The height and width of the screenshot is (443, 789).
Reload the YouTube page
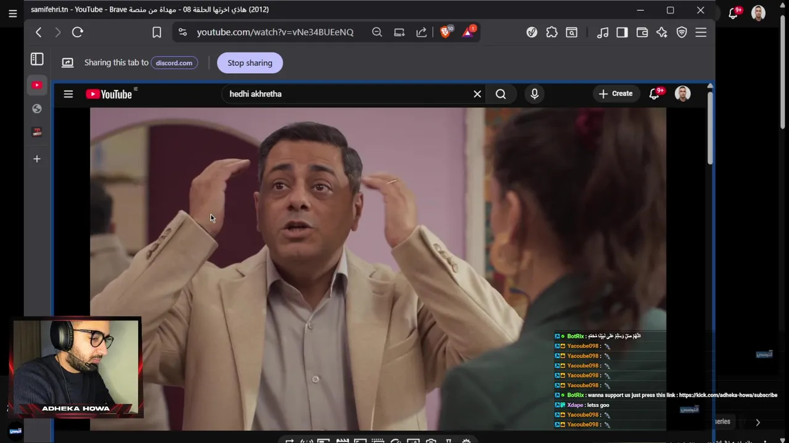tap(78, 32)
